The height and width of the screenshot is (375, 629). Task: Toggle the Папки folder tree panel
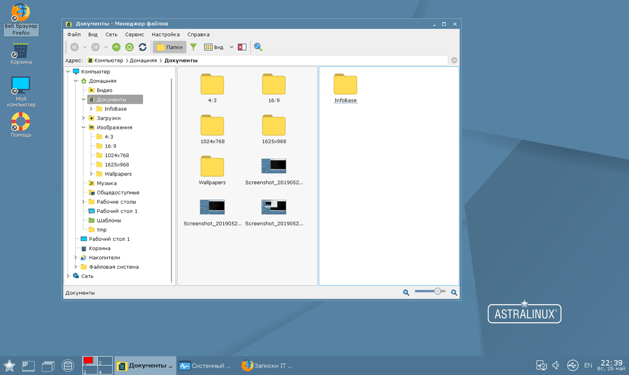tap(170, 47)
